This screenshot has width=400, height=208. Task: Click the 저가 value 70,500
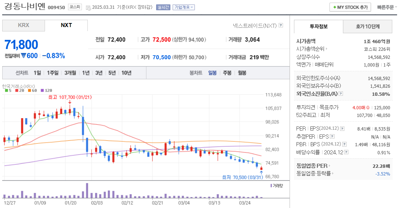162,57
